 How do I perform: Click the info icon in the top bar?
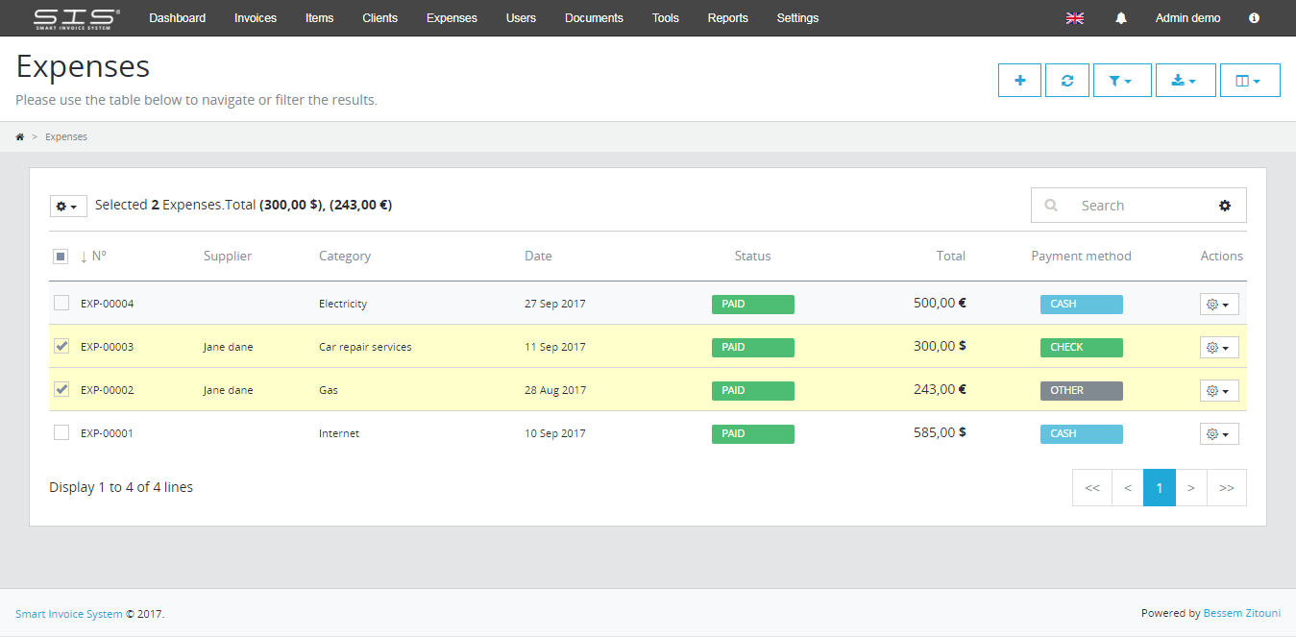[1254, 17]
